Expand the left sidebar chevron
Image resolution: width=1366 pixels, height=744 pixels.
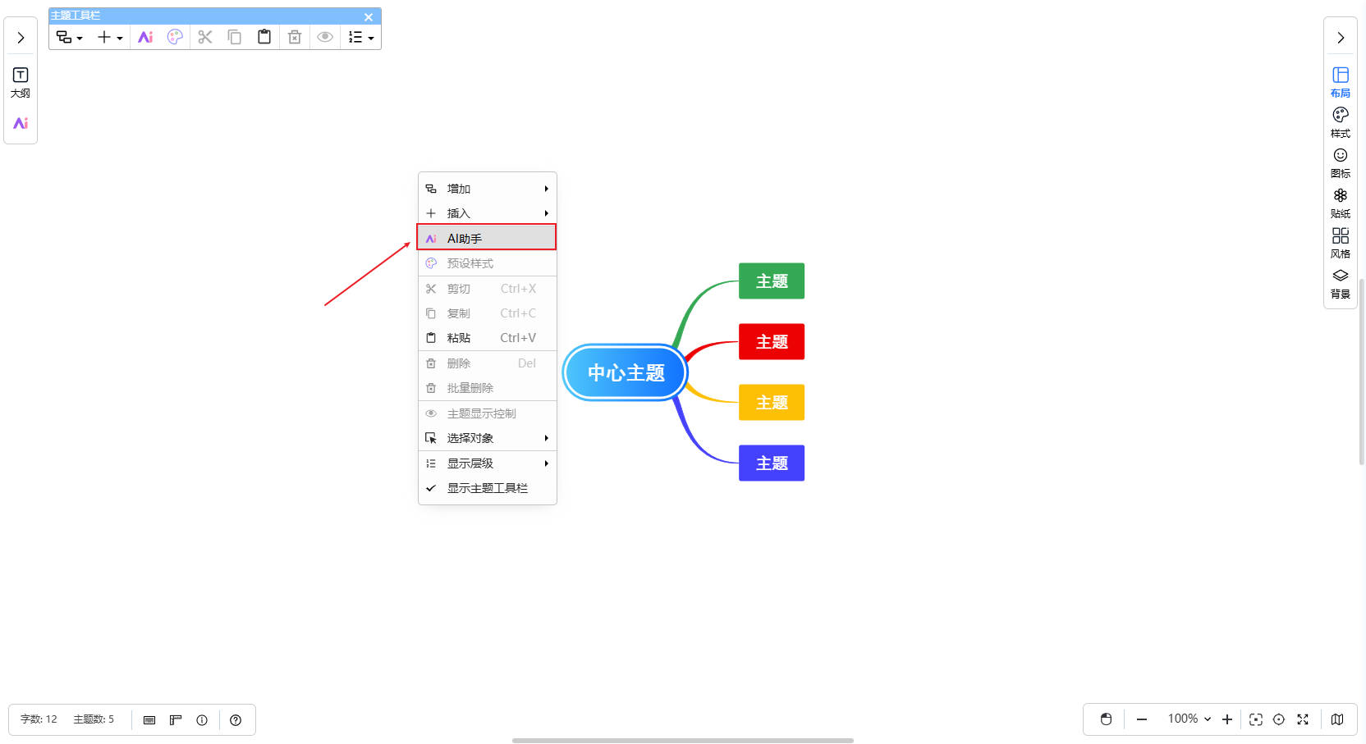tap(21, 38)
